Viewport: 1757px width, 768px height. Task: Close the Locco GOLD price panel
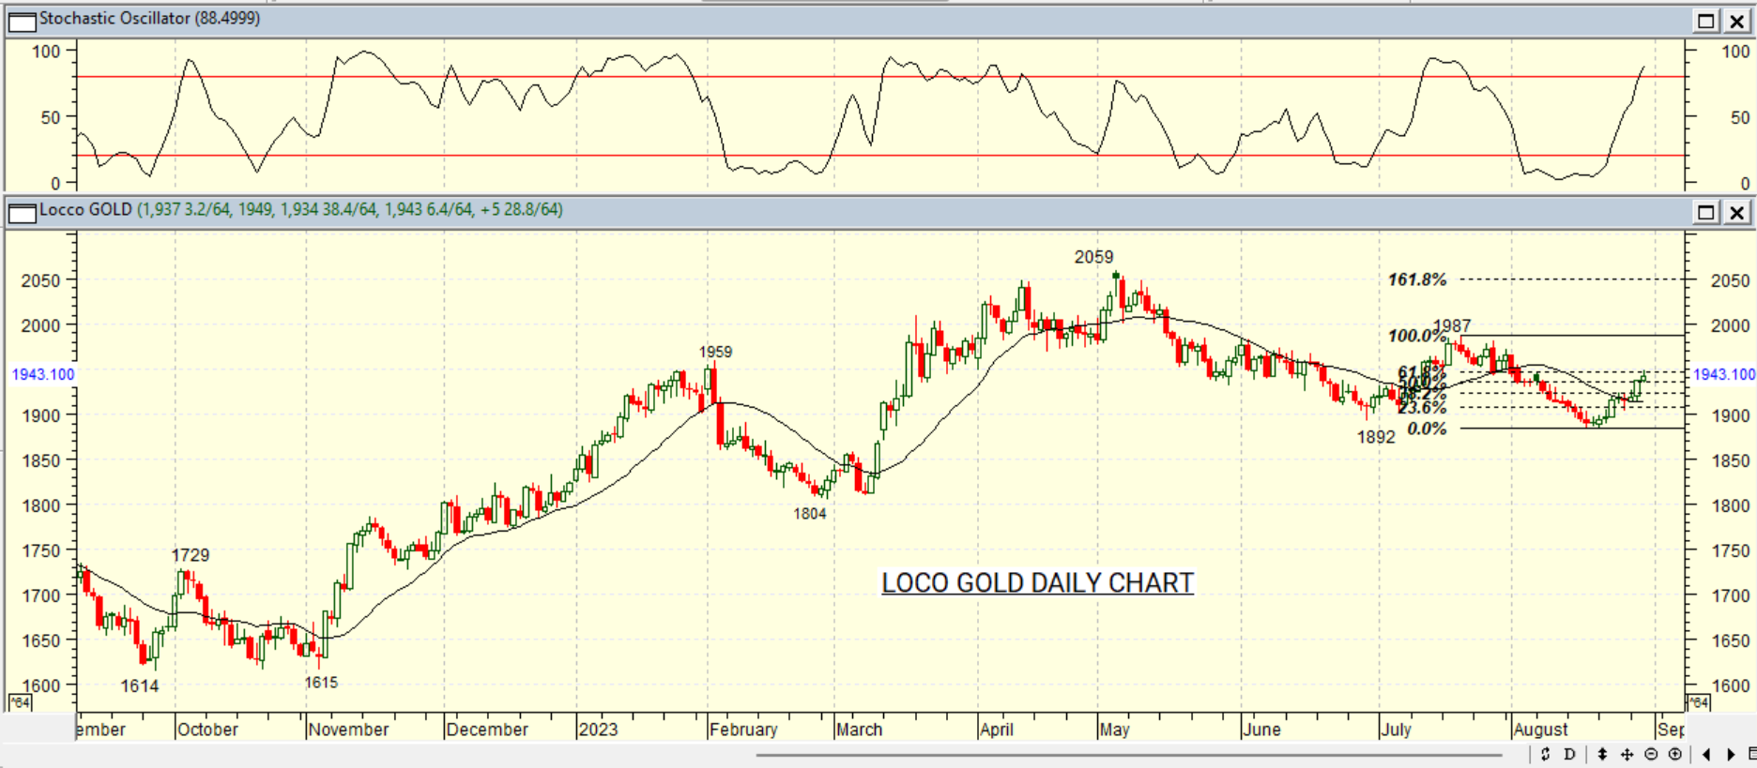point(1737,212)
